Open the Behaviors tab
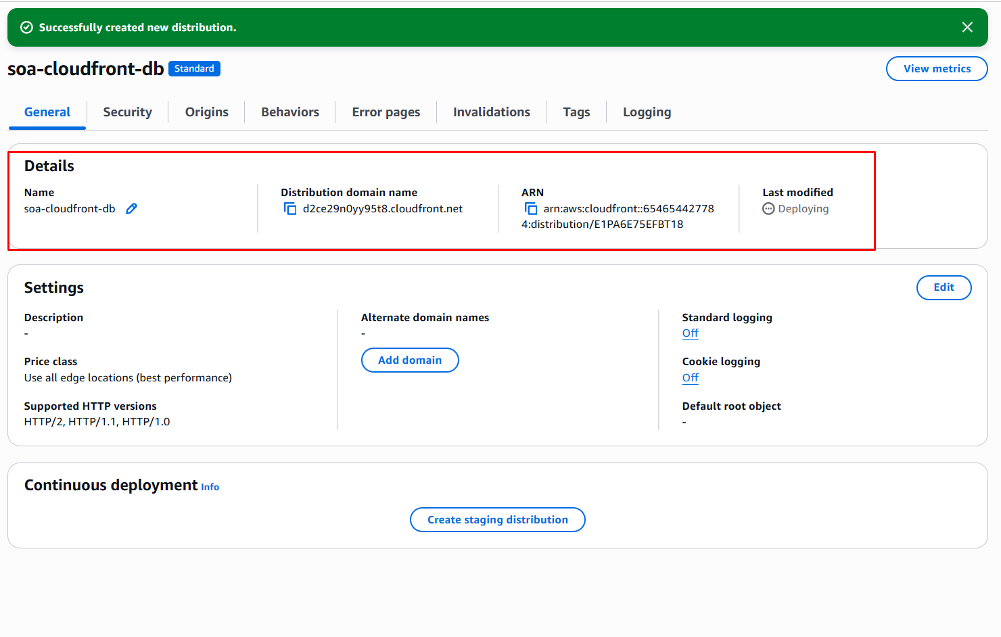The width and height of the screenshot is (1001, 637). click(x=290, y=112)
